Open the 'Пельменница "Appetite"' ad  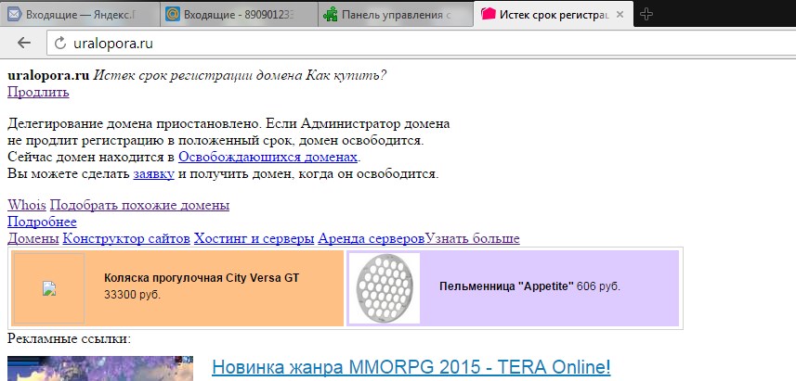(506, 286)
